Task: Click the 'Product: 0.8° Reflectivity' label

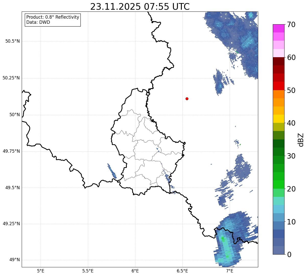Action: coord(53,17)
